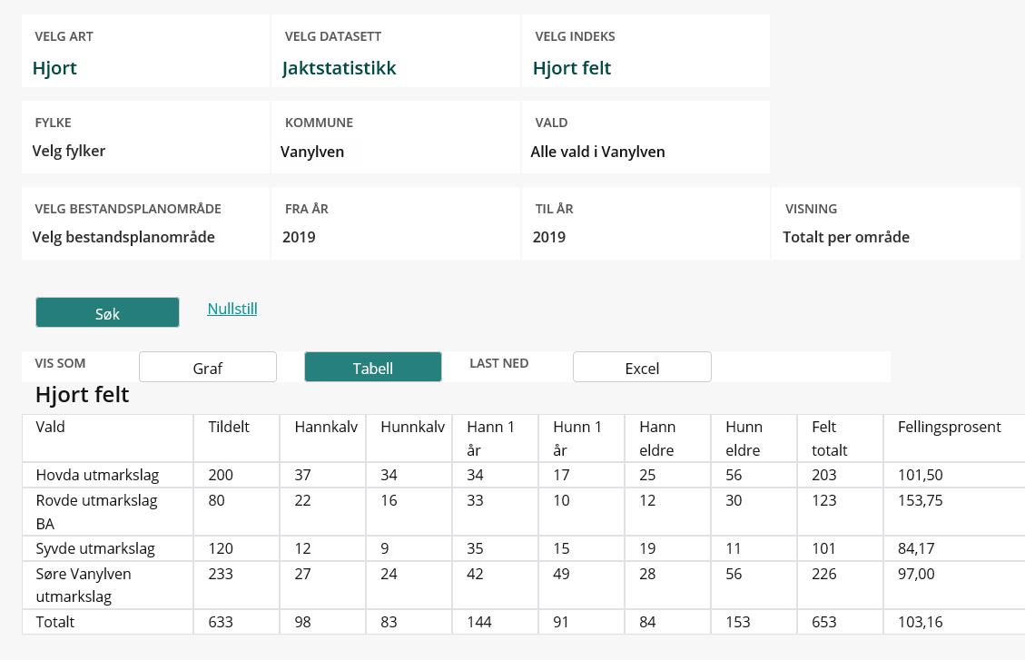1025x660 pixels.
Task: Click total Fellingsprosent 103,16
Action: coord(921,622)
